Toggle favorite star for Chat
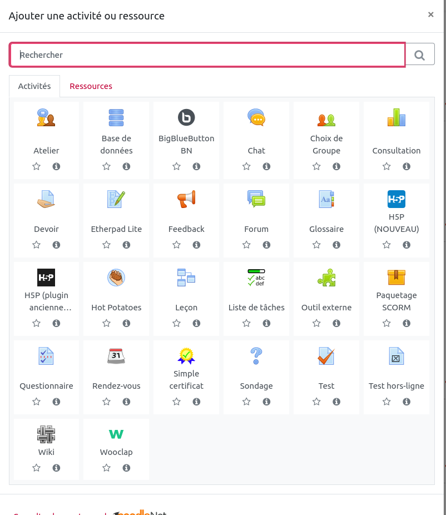Screen dimensions: 446x515 pyautogui.click(x=246, y=166)
